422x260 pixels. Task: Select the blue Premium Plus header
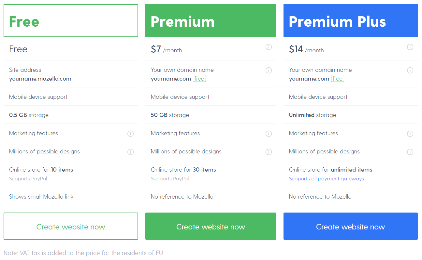tap(350, 21)
